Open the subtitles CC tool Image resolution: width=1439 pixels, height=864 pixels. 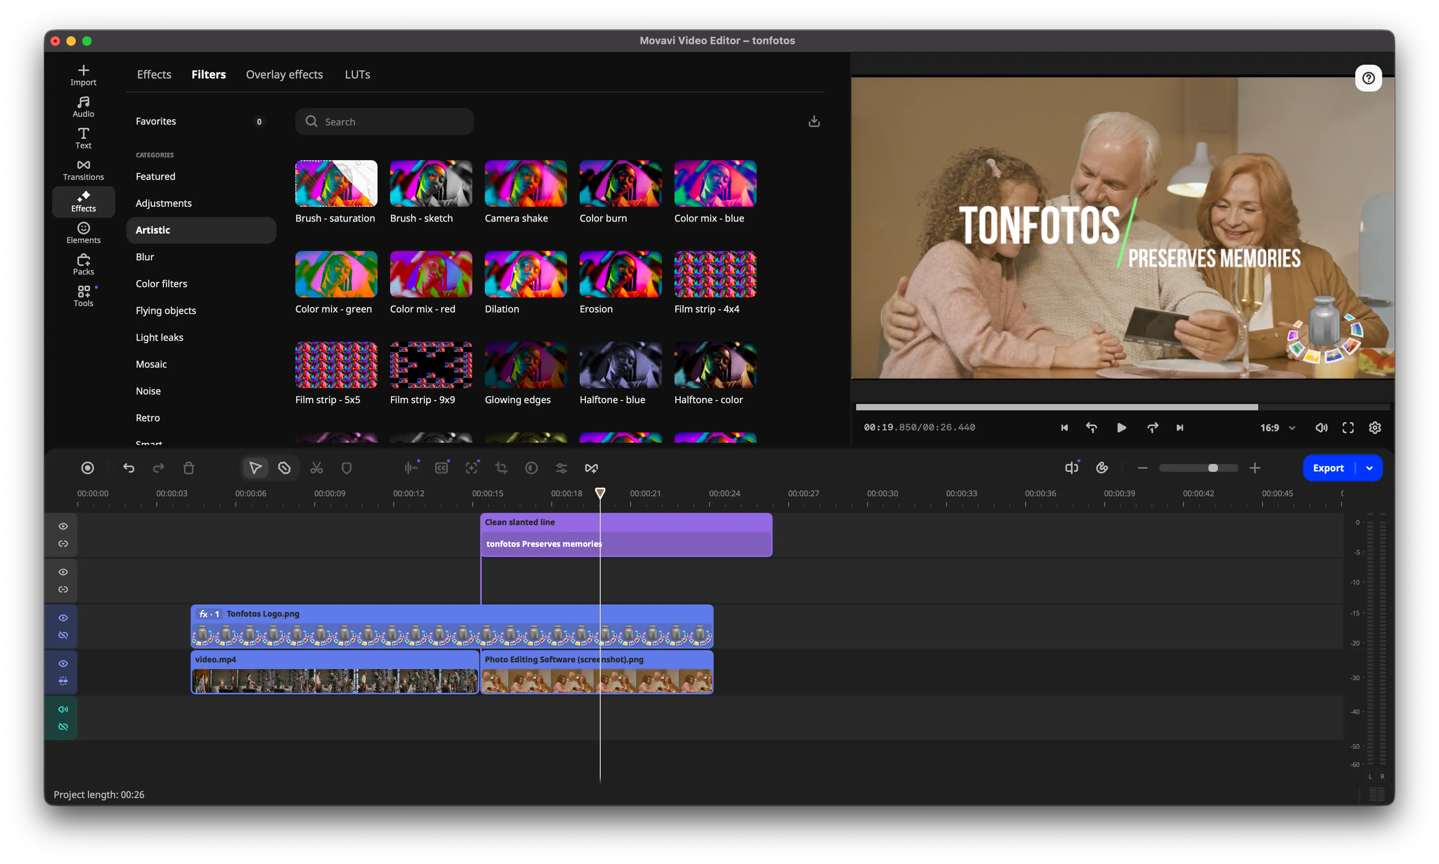click(441, 468)
